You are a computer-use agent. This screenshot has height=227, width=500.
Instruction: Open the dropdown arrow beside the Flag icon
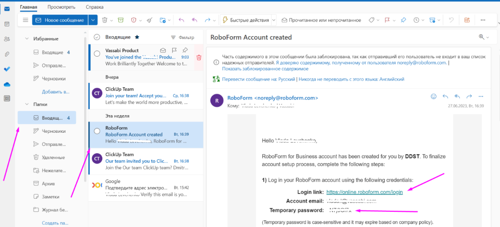click(x=394, y=21)
